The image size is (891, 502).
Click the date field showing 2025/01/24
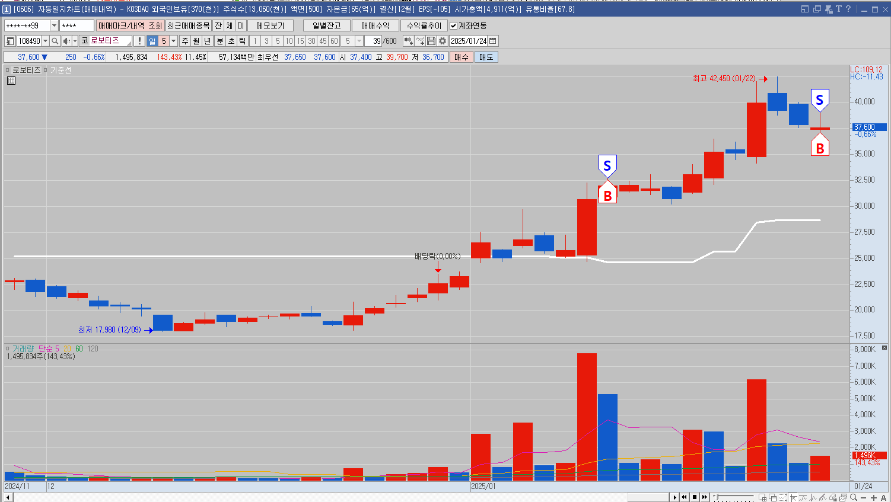[x=469, y=41]
